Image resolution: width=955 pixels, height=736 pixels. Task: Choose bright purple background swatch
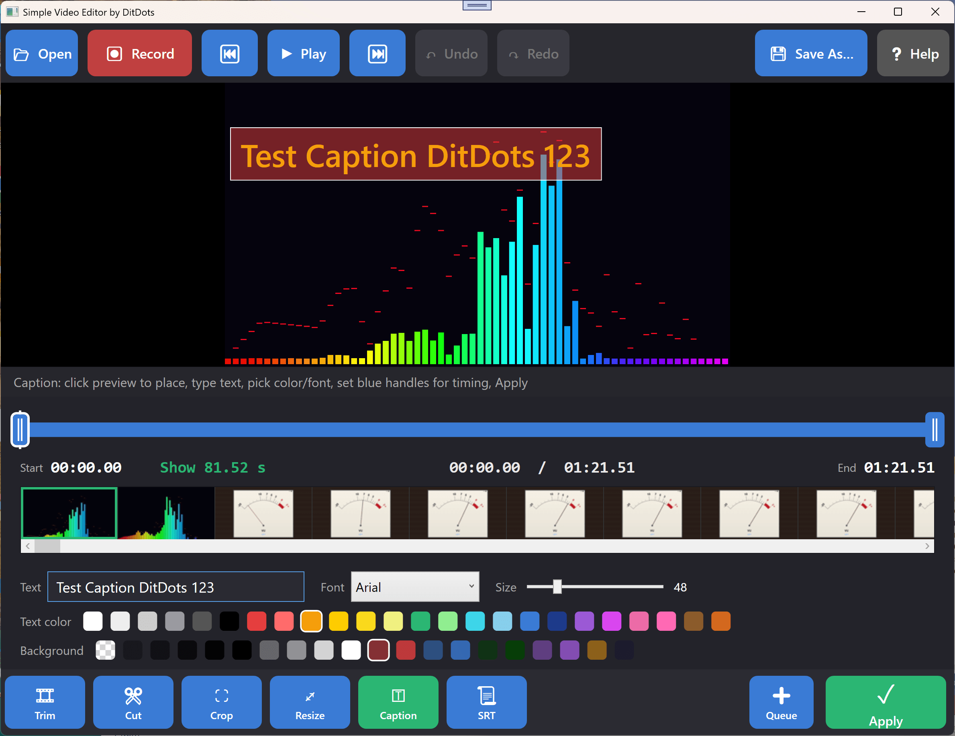click(x=570, y=650)
